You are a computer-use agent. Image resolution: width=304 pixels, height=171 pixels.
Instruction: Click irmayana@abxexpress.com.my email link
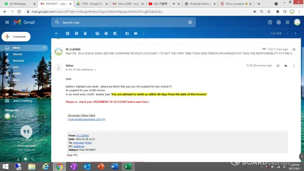(86, 119)
